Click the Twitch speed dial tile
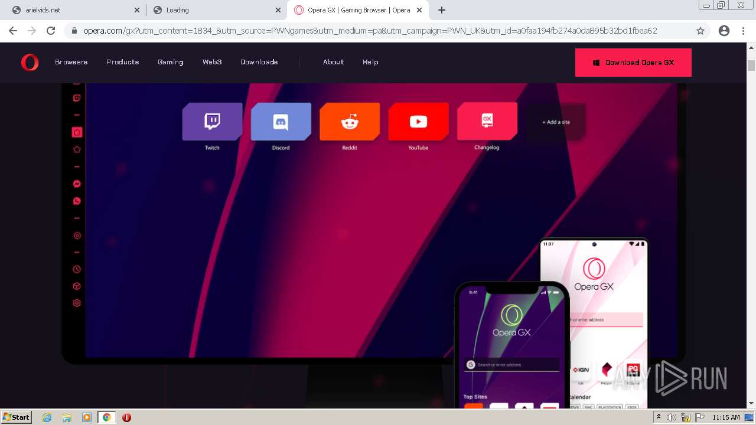This screenshot has height=425, width=756. pyautogui.click(x=212, y=122)
